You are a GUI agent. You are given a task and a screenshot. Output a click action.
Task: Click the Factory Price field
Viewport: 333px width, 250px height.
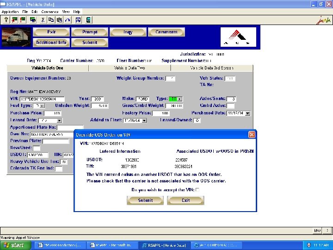pyautogui.click(x=161, y=113)
